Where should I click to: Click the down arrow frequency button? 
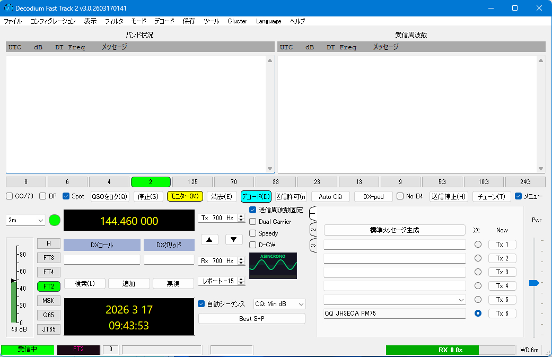(234, 239)
